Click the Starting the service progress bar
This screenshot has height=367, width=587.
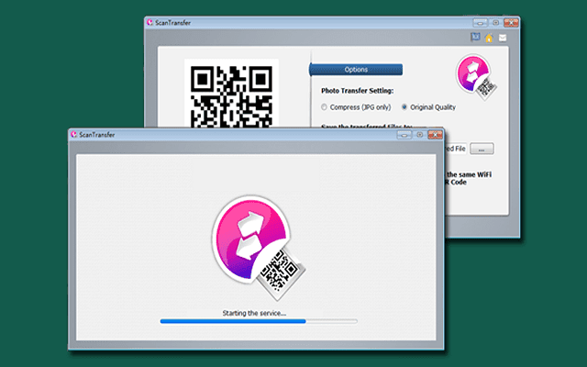coord(259,321)
